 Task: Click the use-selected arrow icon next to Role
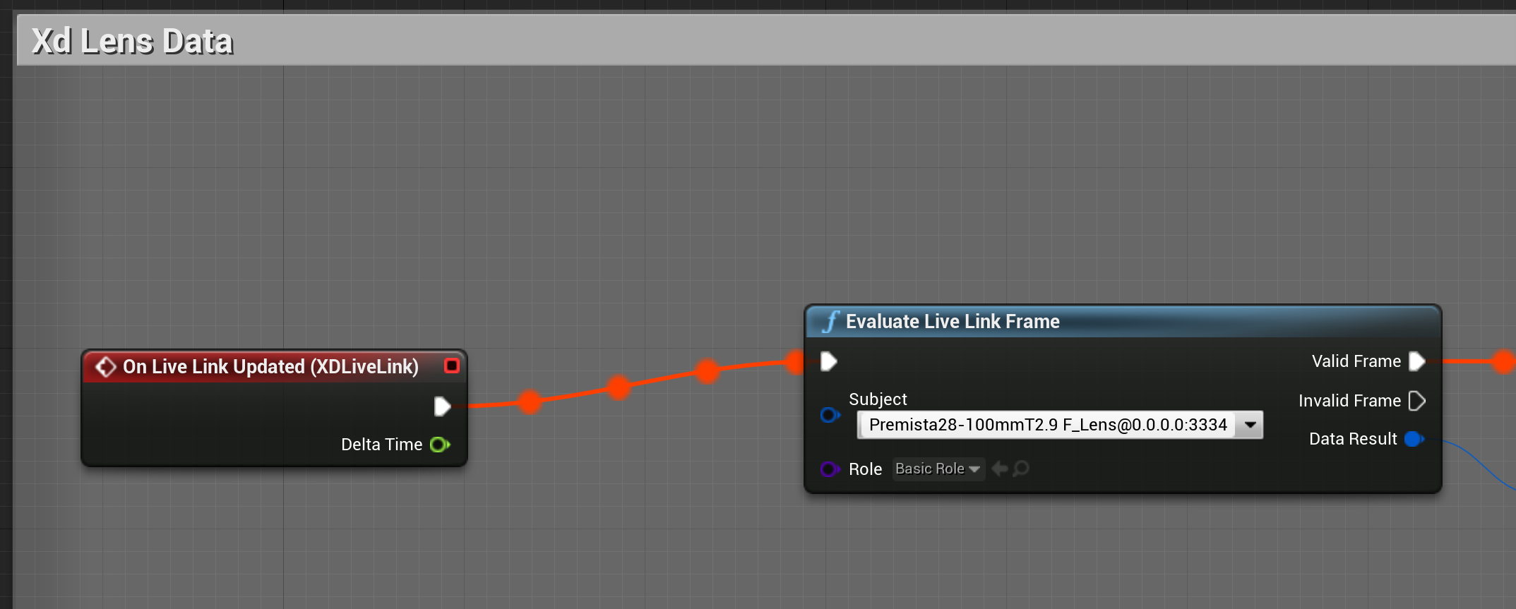[x=999, y=469]
